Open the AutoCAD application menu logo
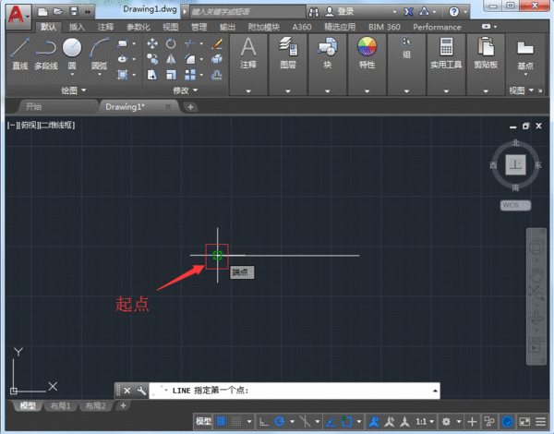This screenshot has width=554, height=434. tap(16, 13)
